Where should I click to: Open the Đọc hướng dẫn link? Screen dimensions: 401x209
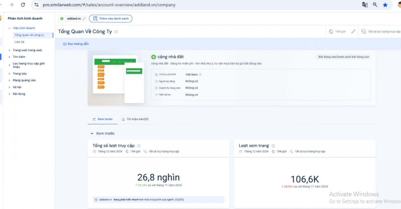point(76,44)
